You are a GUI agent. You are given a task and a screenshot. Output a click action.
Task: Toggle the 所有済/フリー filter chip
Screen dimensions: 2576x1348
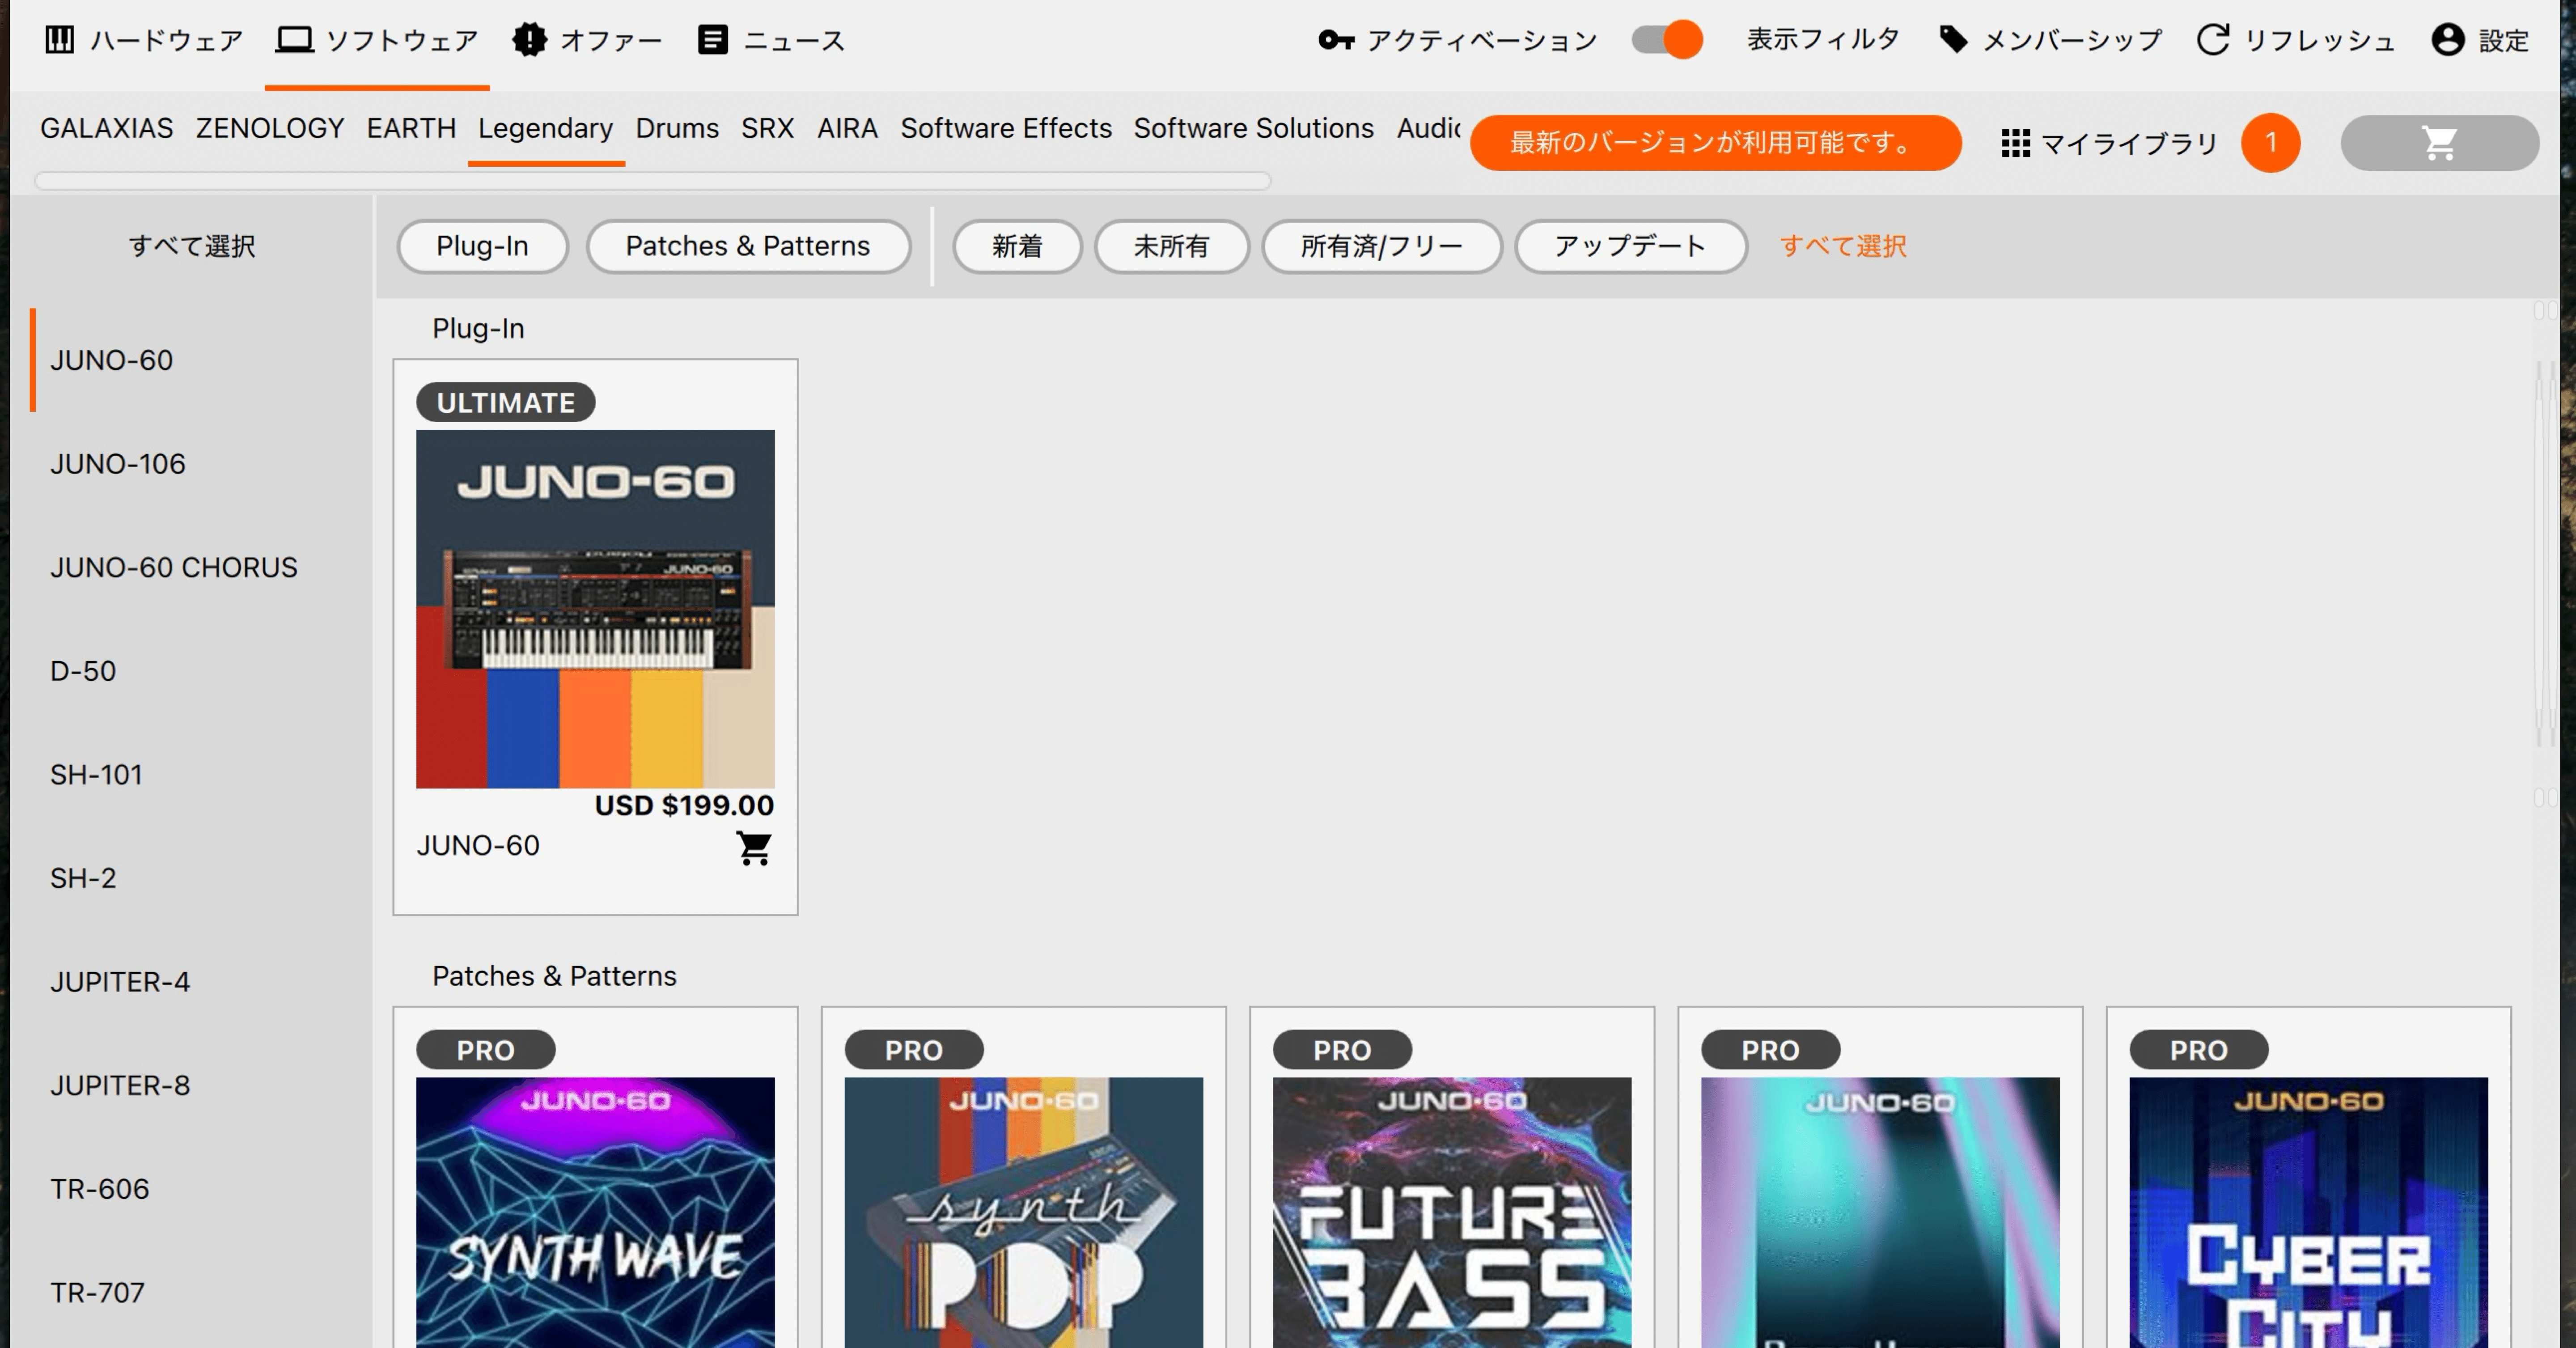pos(1382,246)
